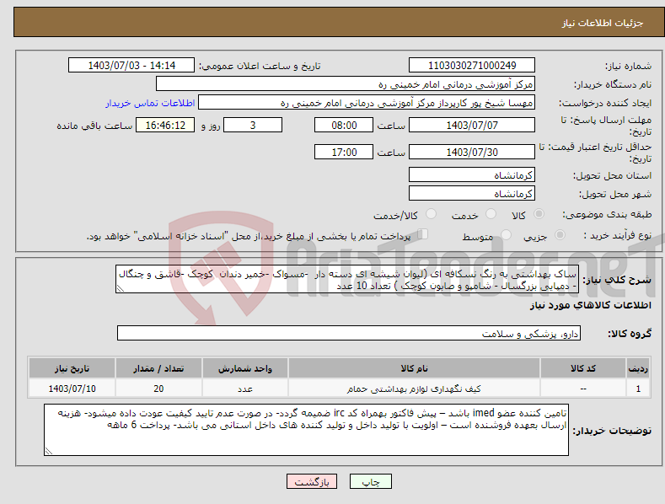Image resolution: width=665 pixels, height=504 pixels.
Task: Click the buyer organization name field
Action: [x=346, y=84]
